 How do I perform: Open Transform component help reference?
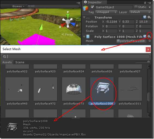pos(144,17)
